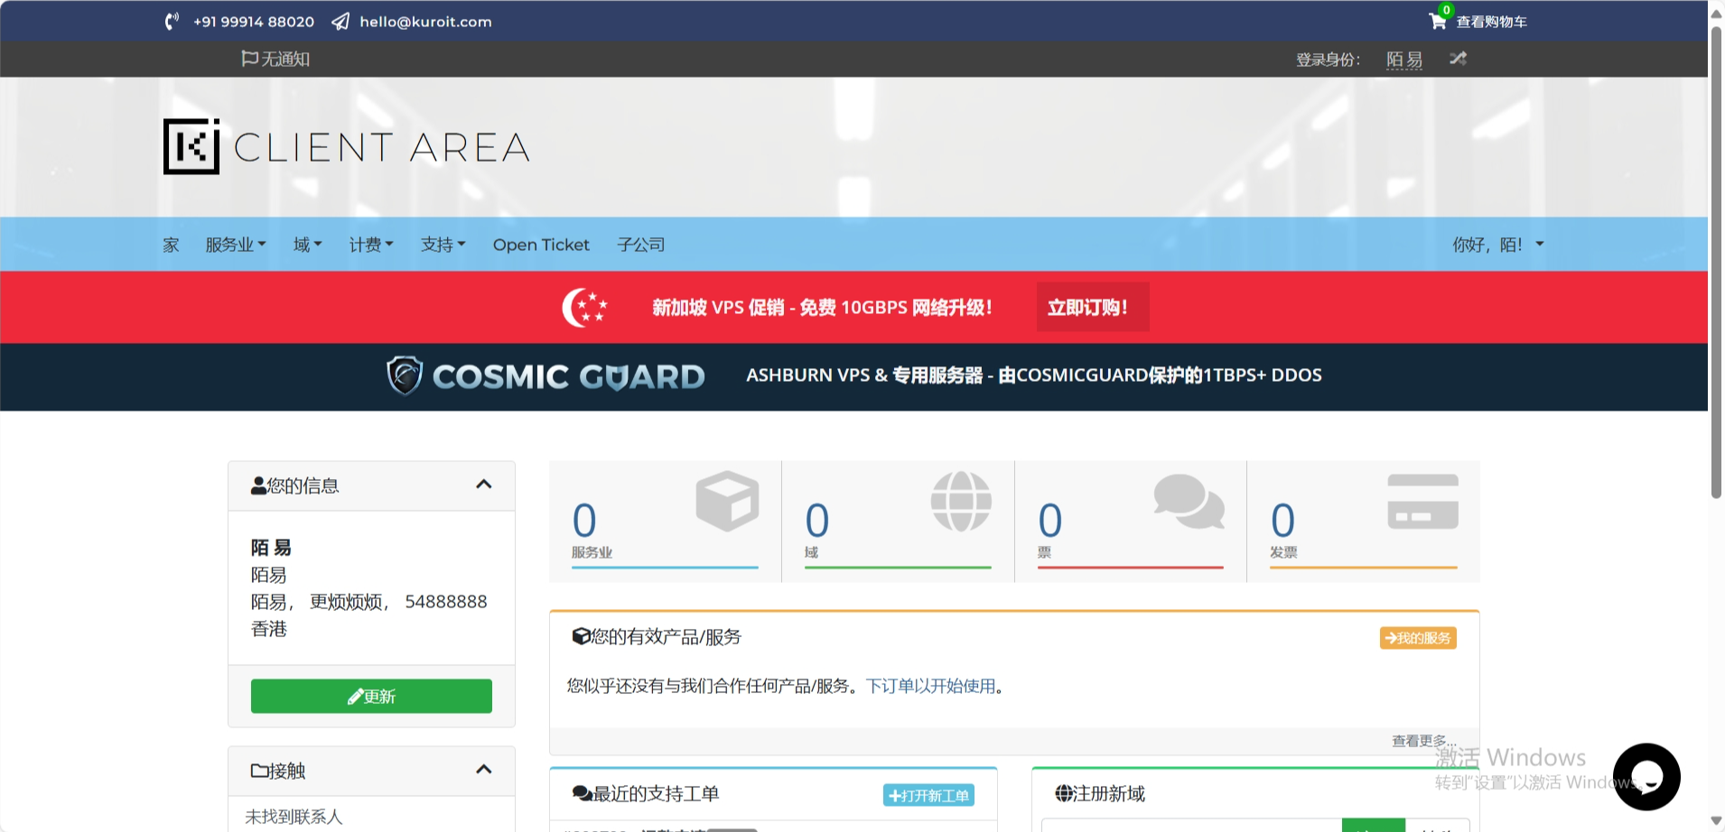Open the live chat bubble widget
Viewport: 1725px width, 832px height.
tap(1646, 776)
